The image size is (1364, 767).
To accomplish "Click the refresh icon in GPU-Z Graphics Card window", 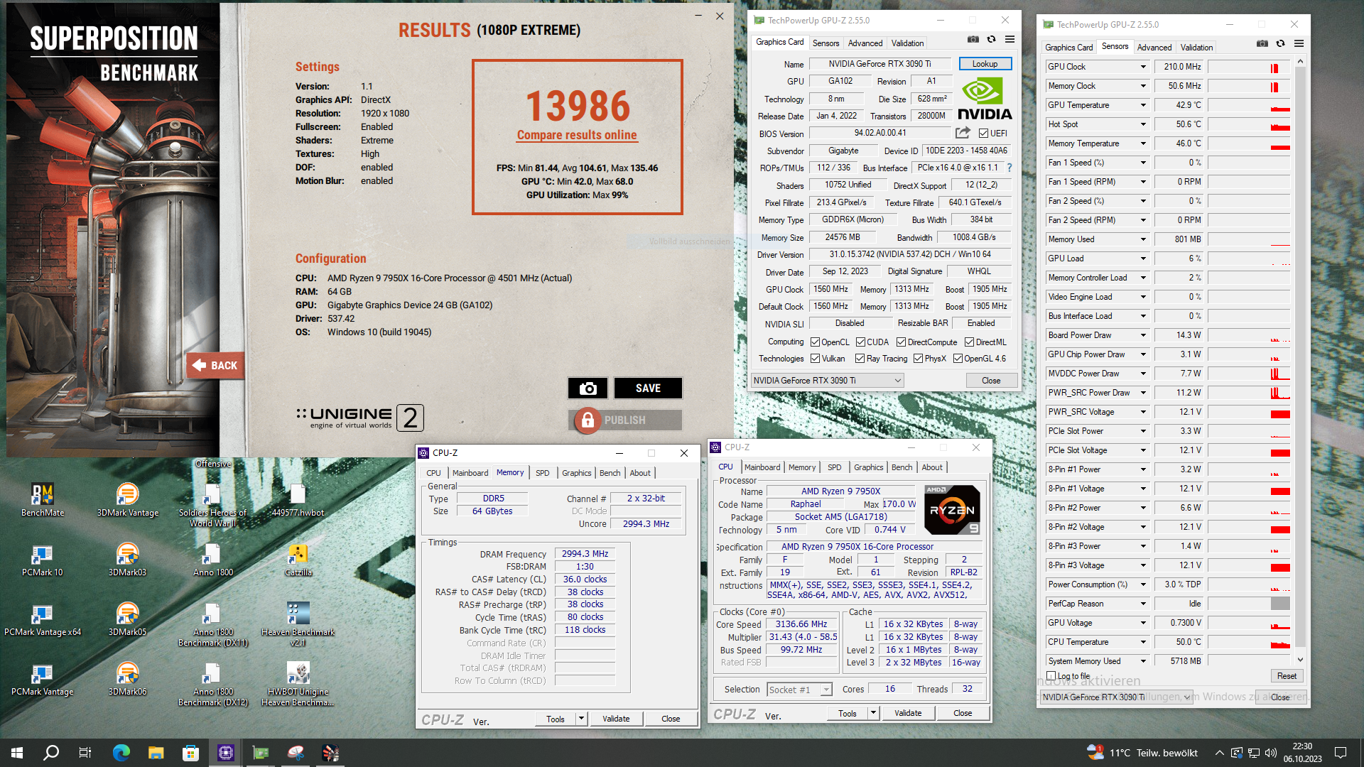I will coord(991,40).
